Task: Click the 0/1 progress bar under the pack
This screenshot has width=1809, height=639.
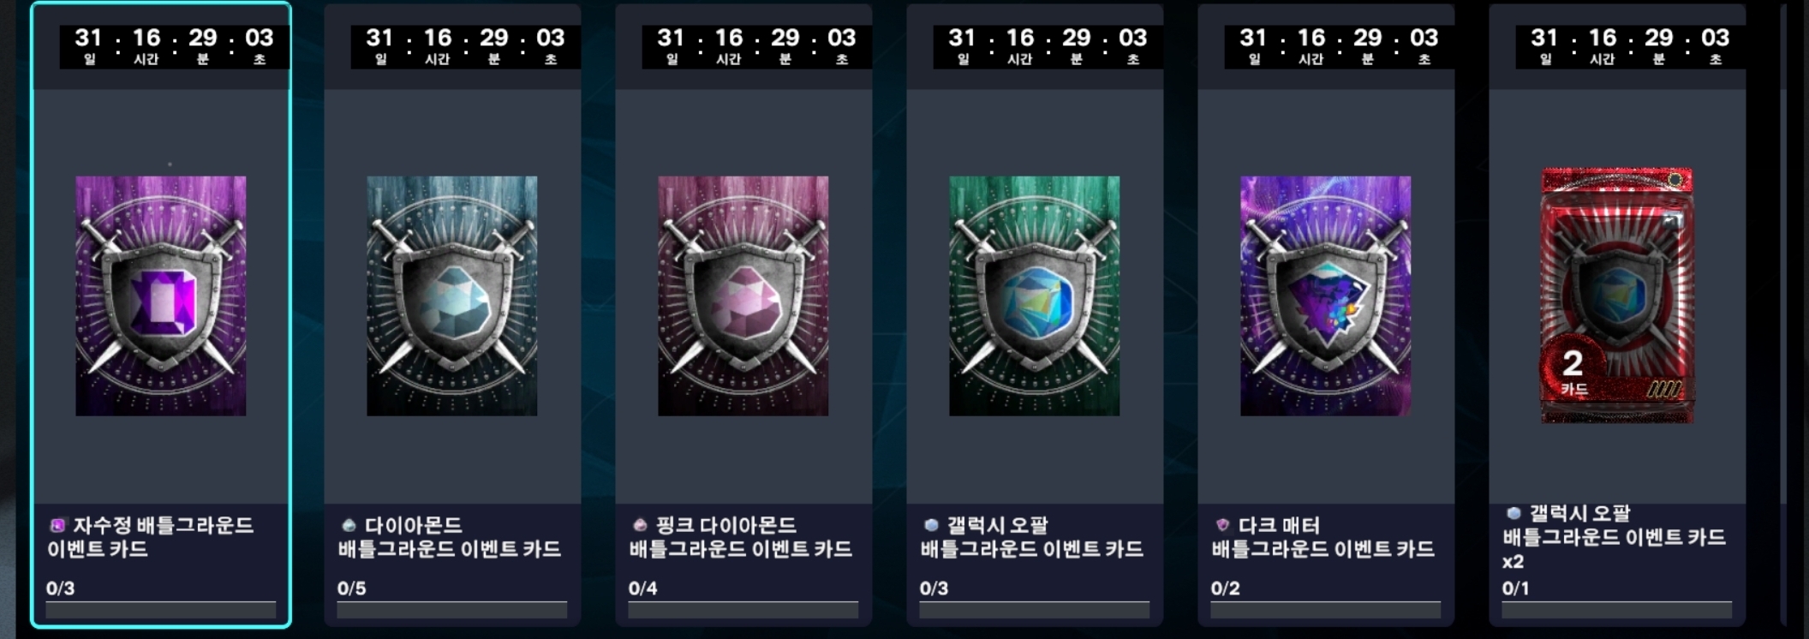Action: tap(1617, 610)
